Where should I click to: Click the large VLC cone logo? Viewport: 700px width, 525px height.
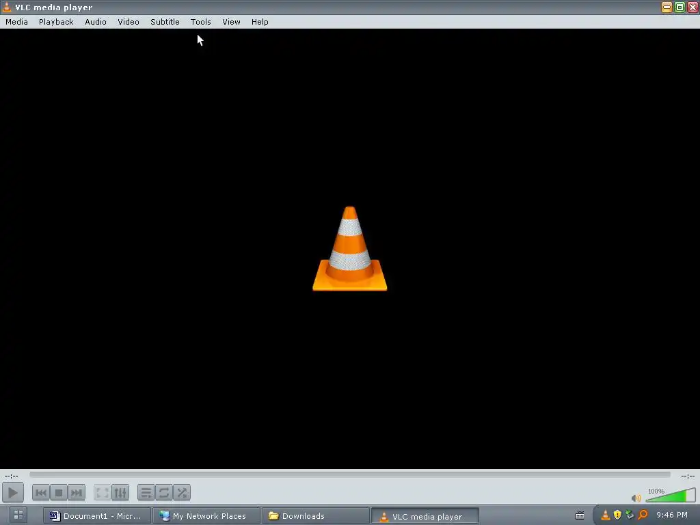349,249
